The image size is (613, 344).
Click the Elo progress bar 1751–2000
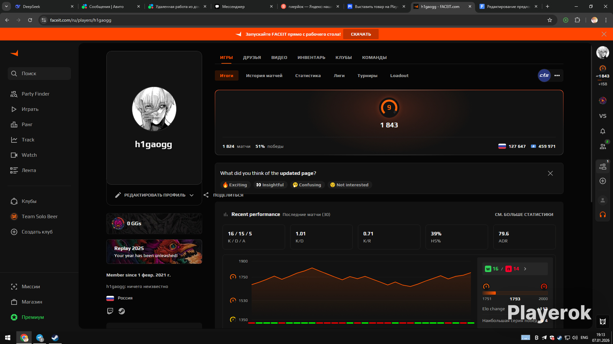515,293
